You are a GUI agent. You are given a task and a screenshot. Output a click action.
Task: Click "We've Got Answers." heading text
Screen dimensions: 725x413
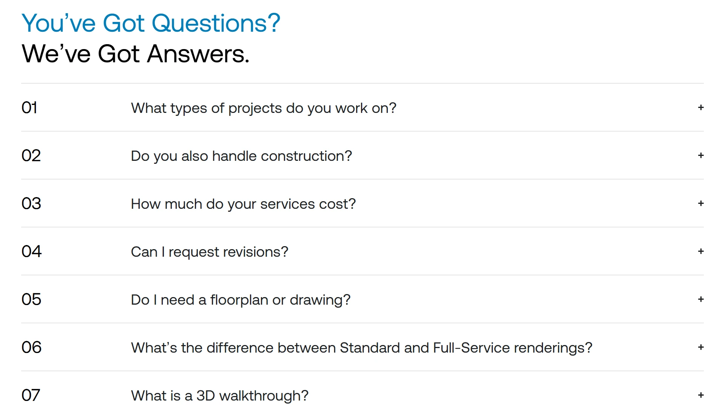[x=136, y=54]
